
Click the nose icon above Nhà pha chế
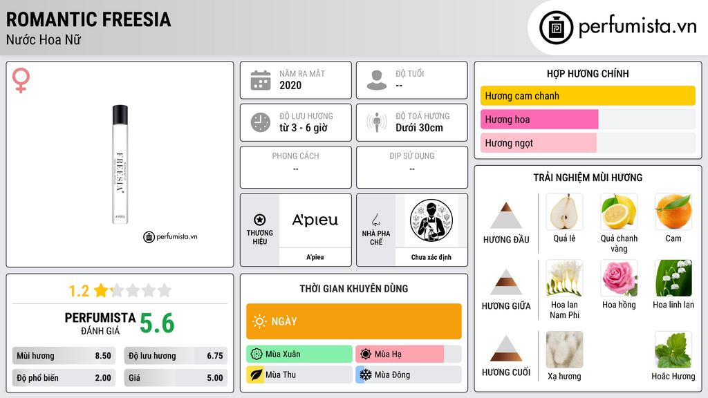point(375,220)
